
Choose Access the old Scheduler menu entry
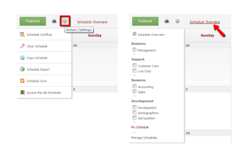[x=44, y=93]
